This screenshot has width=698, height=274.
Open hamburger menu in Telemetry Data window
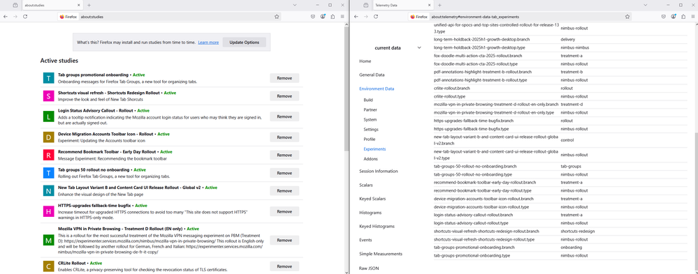[x=692, y=17]
